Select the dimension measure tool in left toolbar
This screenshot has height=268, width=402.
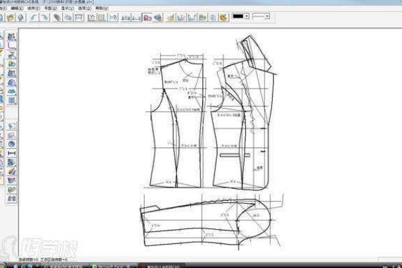11,154
